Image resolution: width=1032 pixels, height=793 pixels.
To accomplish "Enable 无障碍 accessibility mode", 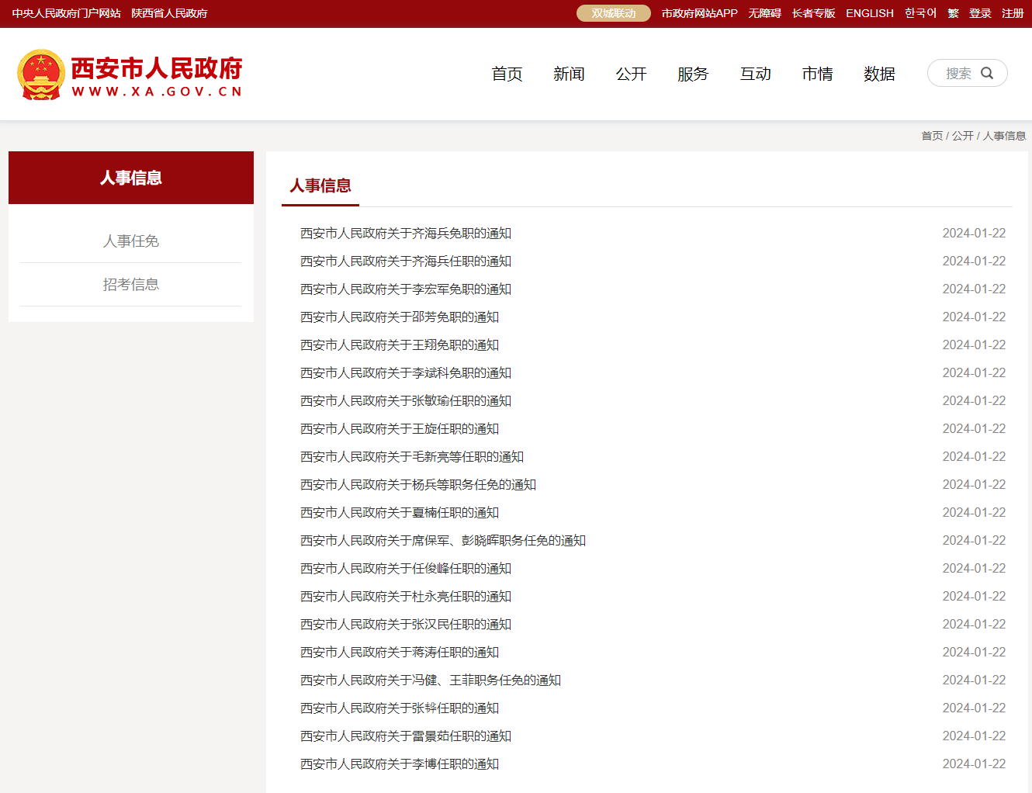I will coord(764,13).
